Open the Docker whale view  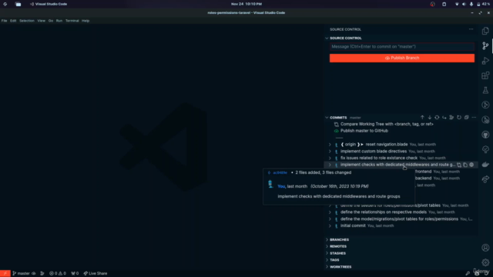point(485,164)
